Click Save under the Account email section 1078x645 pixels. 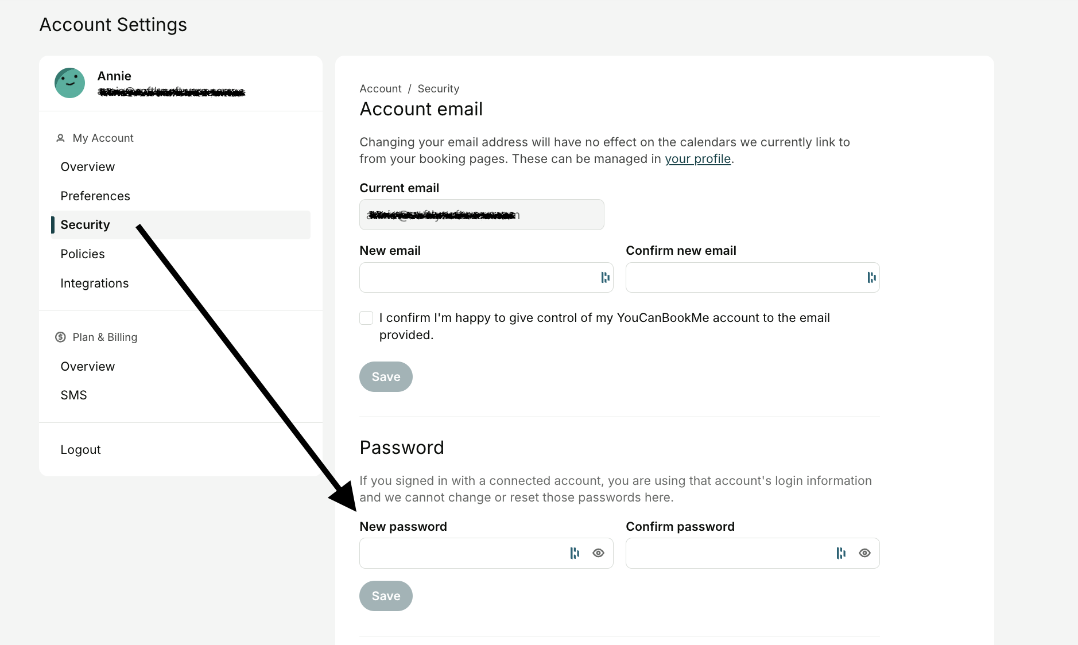(x=386, y=376)
